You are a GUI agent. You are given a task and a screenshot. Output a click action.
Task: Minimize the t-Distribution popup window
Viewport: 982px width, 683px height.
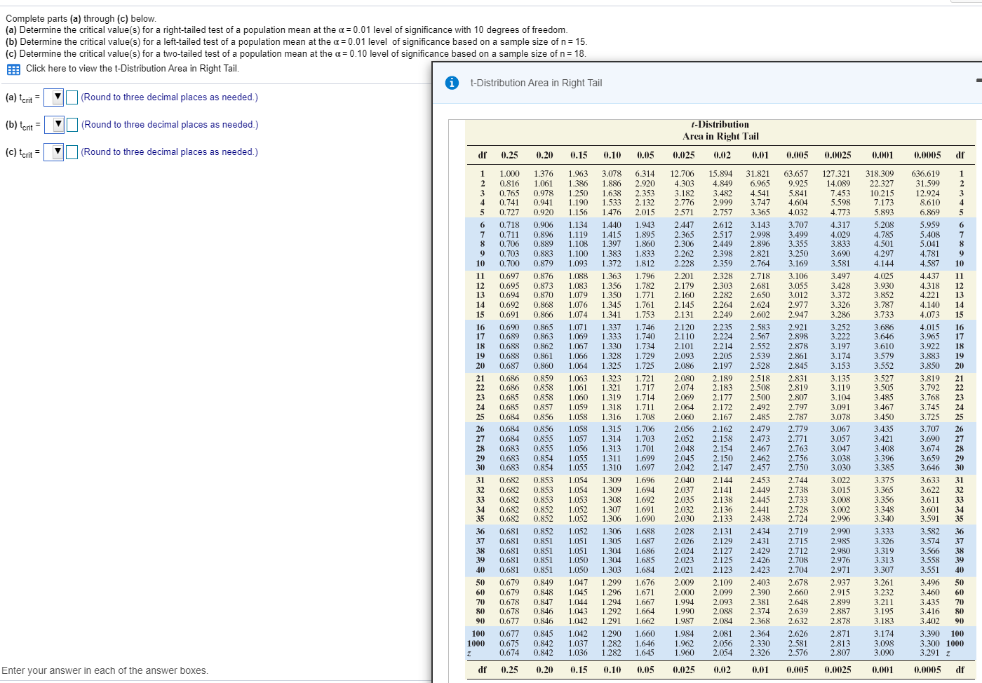pyautogui.click(x=978, y=81)
